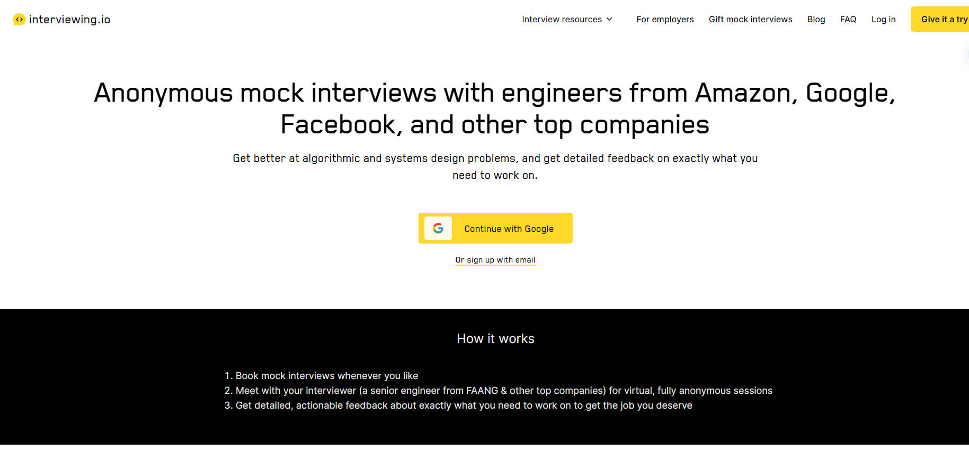Image resolution: width=969 pixels, height=460 pixels.
Task: Click step 1 "Book mock interviews whenever you like"
Action: click(321, 375)
